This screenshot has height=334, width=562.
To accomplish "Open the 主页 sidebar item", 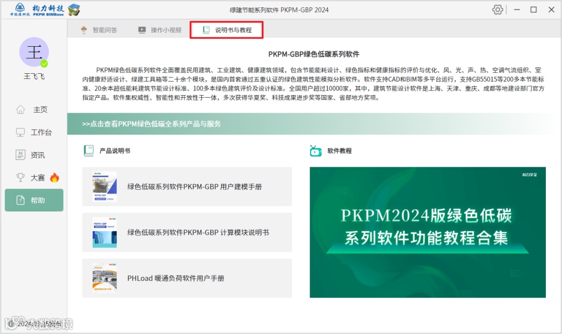I will point(34,110).
